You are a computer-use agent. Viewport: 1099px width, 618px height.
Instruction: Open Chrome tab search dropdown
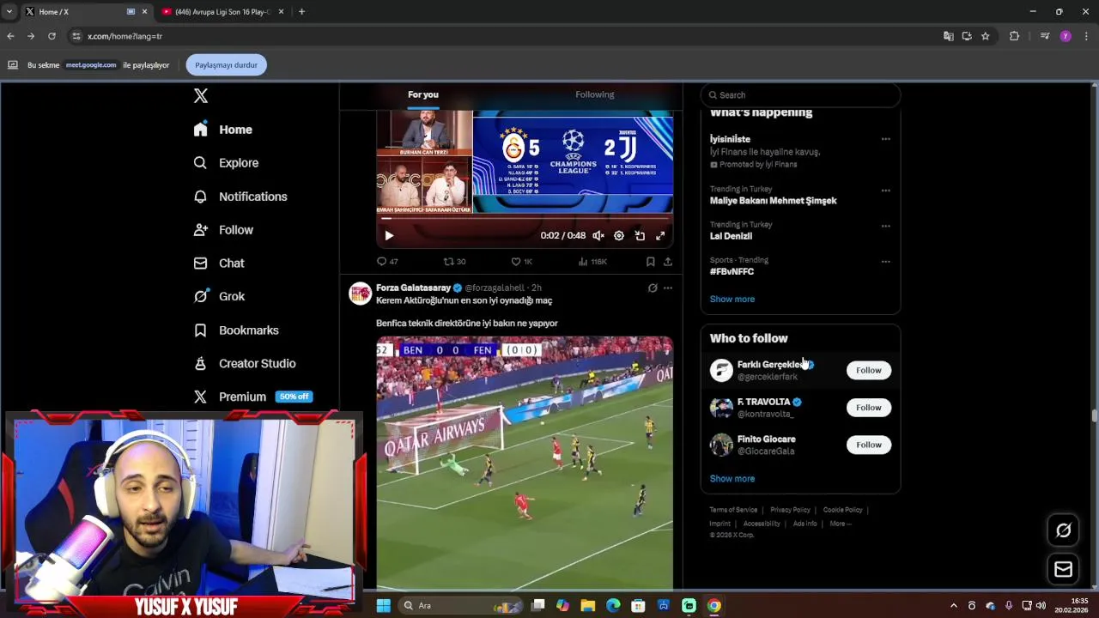point(9,12)
